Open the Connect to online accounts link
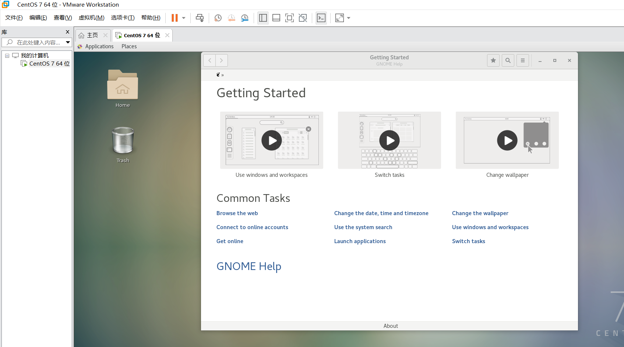The width and height of the screenshot is (624, 347). [252, 227]
